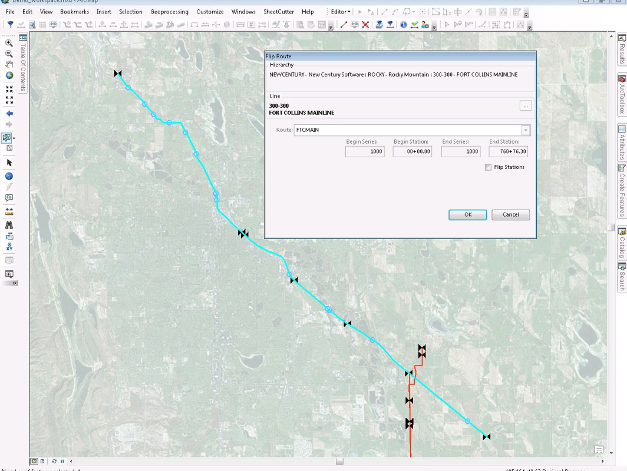Viewport: 627px width, 471px height.
Task: Click the user settings gear icon
Action: (x=425, y=25)
